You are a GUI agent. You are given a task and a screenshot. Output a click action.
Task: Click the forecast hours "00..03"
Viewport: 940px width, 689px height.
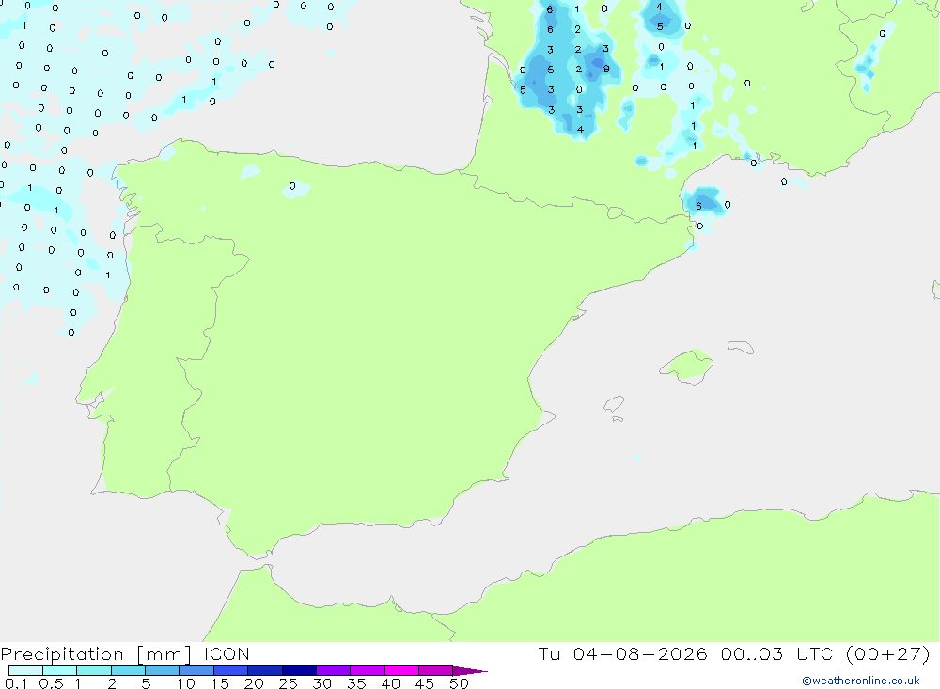[x=752, y=653]
